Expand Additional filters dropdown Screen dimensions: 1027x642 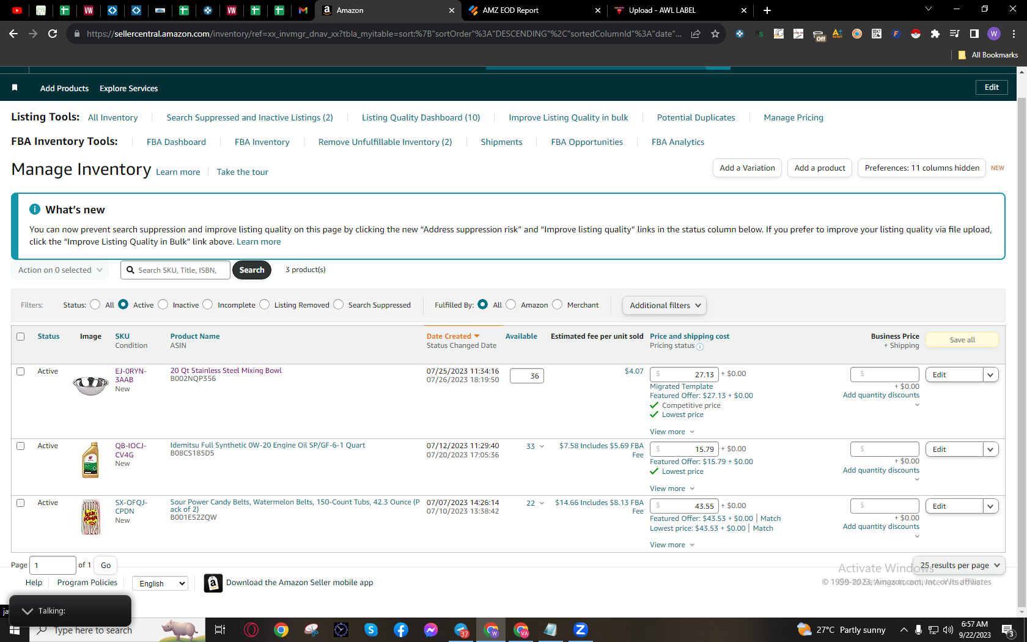coord(664,305)
